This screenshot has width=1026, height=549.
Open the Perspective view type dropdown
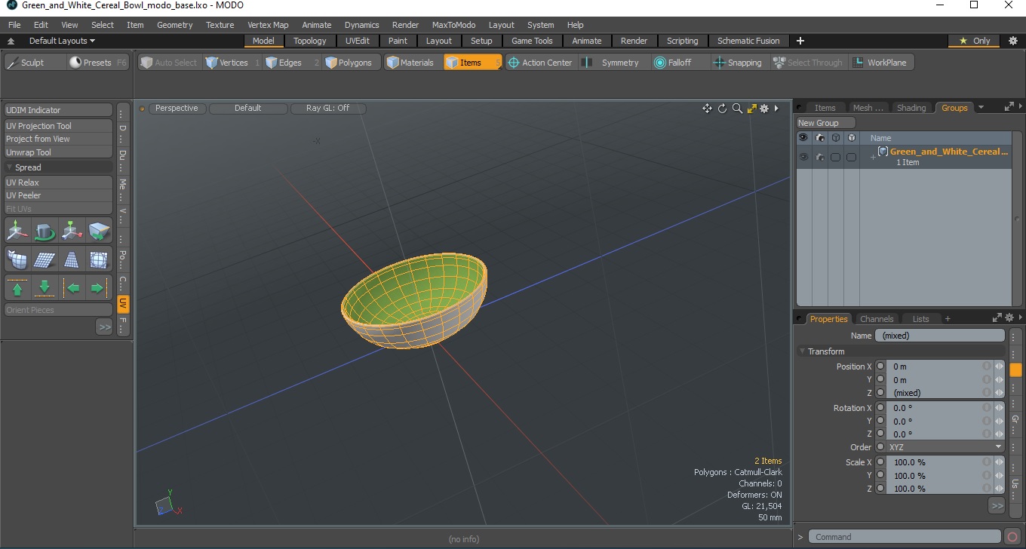point(177,109)
